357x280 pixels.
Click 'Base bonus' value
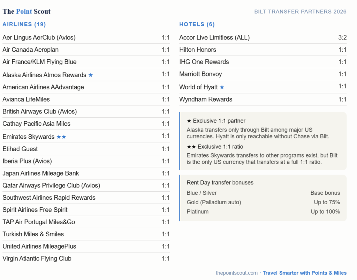[325, 193]
